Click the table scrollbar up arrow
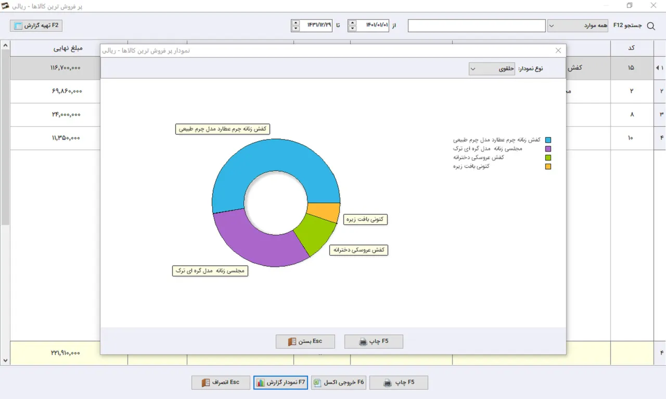The height and width of the screenshot is (399, 666). coord(5,46)
